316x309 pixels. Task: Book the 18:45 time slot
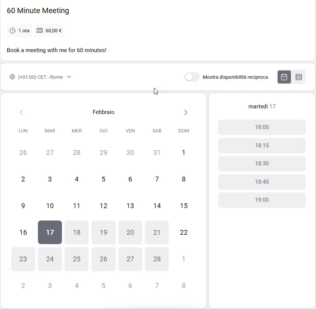[x=262, y=182]
